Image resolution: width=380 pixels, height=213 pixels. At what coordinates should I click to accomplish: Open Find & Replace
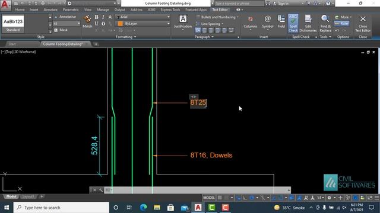point(325,23)
